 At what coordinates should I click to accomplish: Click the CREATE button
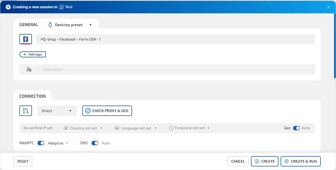265,161
